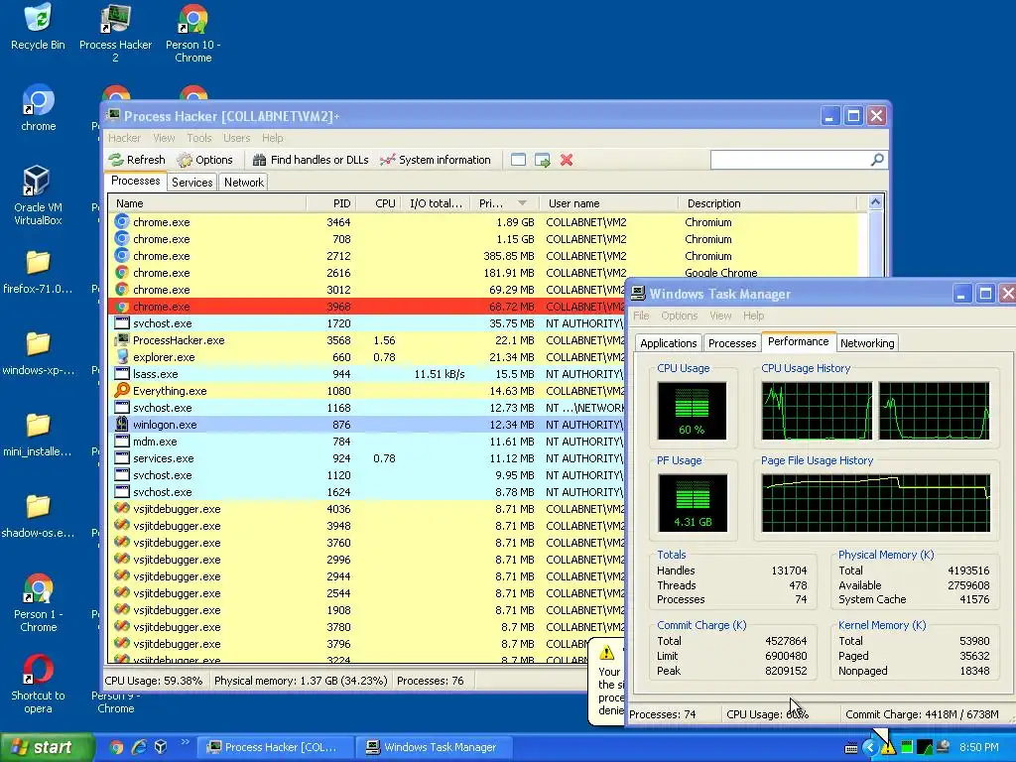This screenshot has width=1016, height=762.
Task: Open the shadow-os folder on desktop
Action: click(38, 516)
